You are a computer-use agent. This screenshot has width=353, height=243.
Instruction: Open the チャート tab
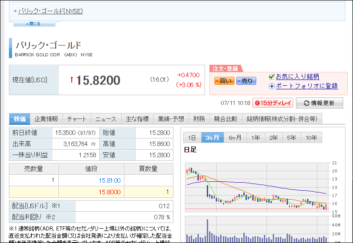tap(77, 119)
